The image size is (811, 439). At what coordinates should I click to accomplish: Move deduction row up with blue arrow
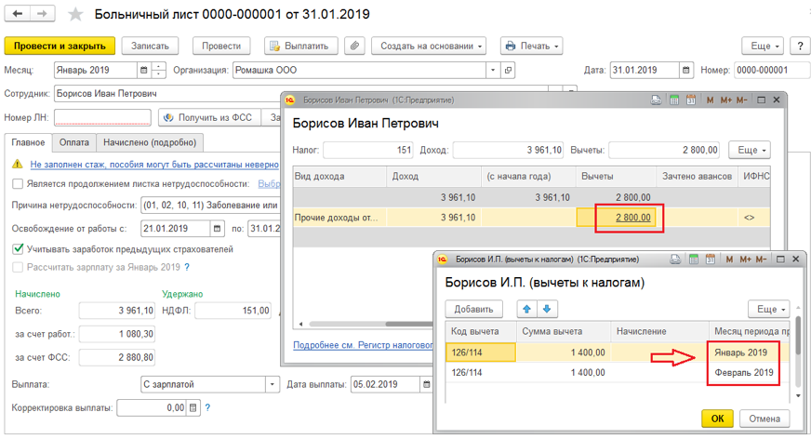[x=526, y=309]
